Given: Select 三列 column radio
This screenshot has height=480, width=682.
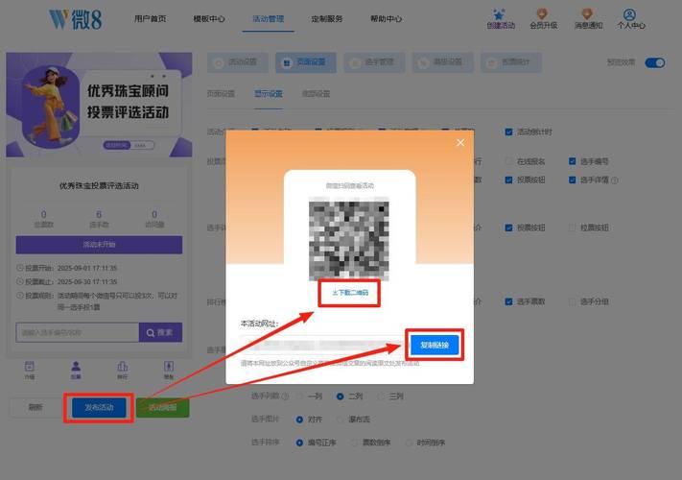Looking at the screenshot, I should (x=381, y=396).
